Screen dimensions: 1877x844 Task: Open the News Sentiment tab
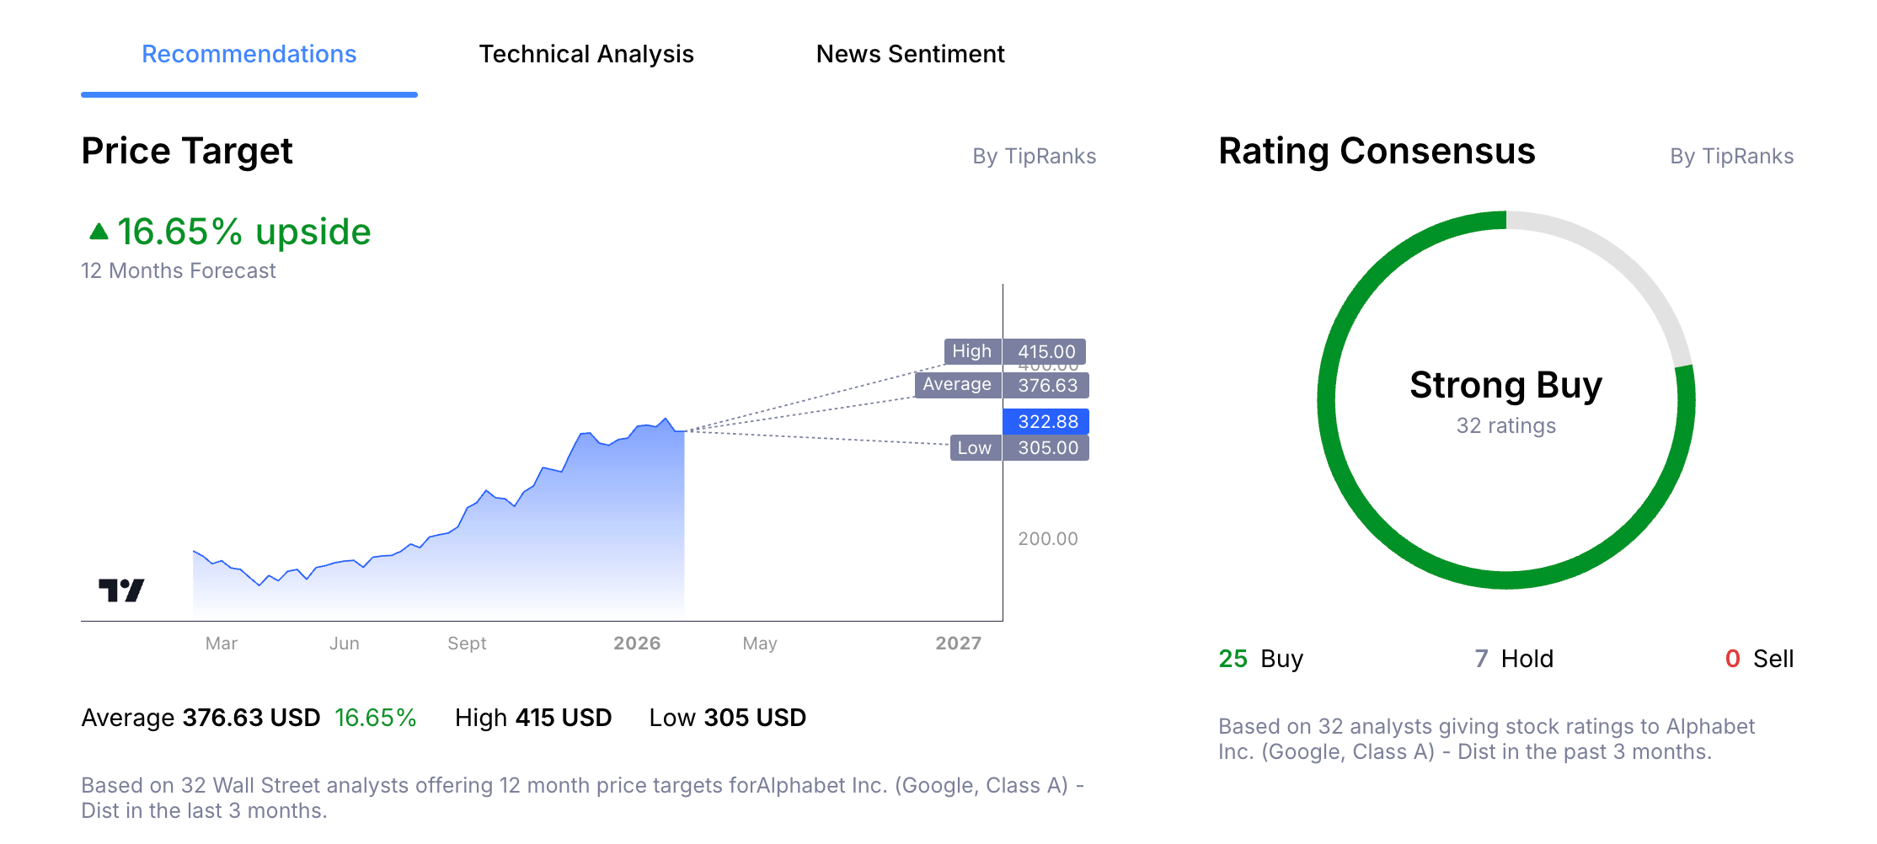tap(910, 54)
